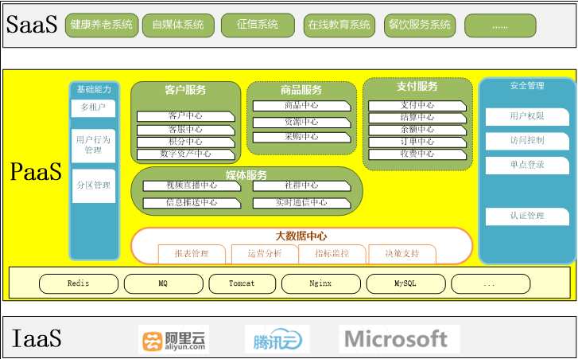Select the 运营分析 segment
The image size is (578, 359).
(264, 254)
